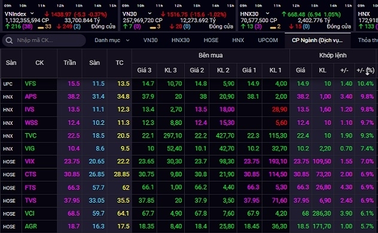
Task: Switch to the HNX30 tab
Action: point(181,40)
